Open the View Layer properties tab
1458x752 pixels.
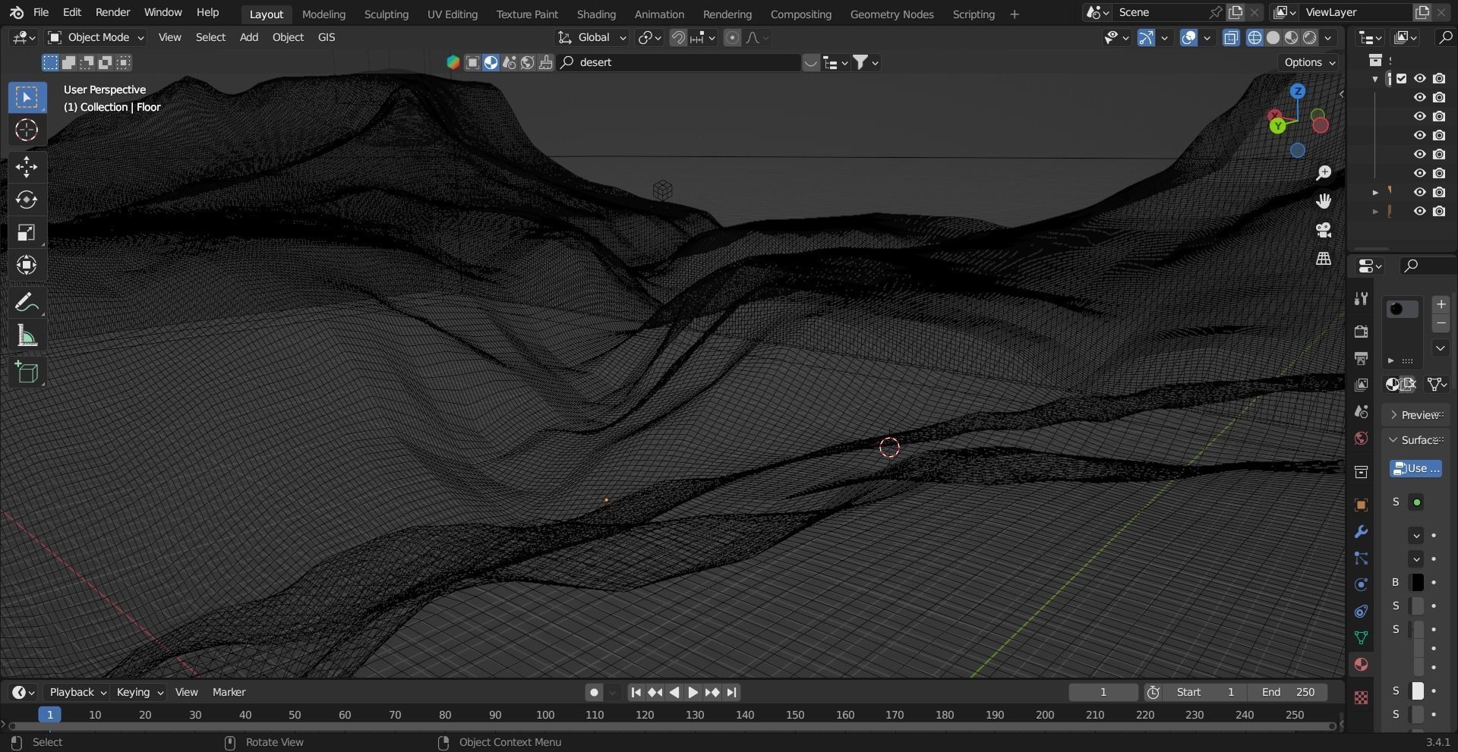pyautogui.click(x=1361, y=385)
